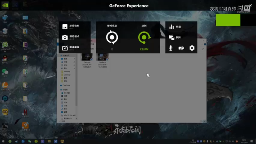
Task: Click navigation pane scrollbar in Explorer
Action: [x=76, y=80]
